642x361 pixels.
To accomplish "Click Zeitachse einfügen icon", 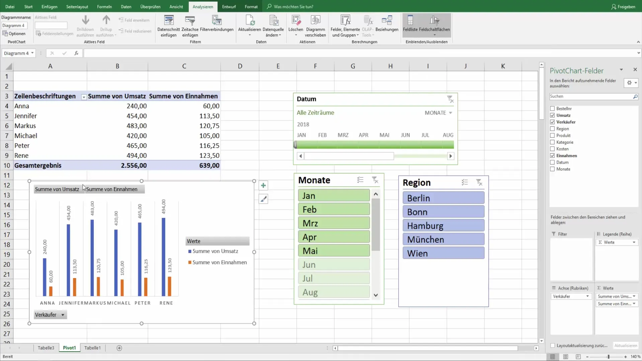I will tap(190, 21).
